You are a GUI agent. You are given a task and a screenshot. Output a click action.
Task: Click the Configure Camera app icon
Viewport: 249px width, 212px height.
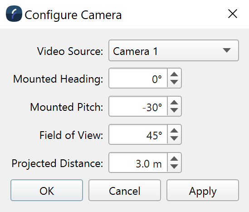click(x=14, y=14)
